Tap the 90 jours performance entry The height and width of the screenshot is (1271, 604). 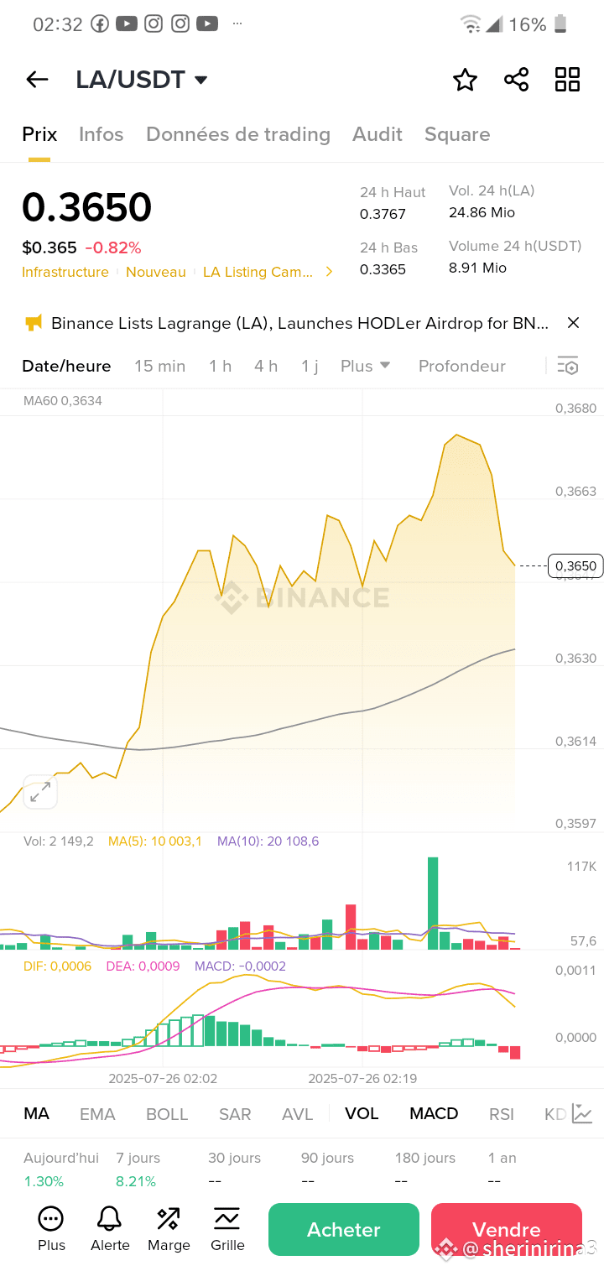coord(327,1169)
